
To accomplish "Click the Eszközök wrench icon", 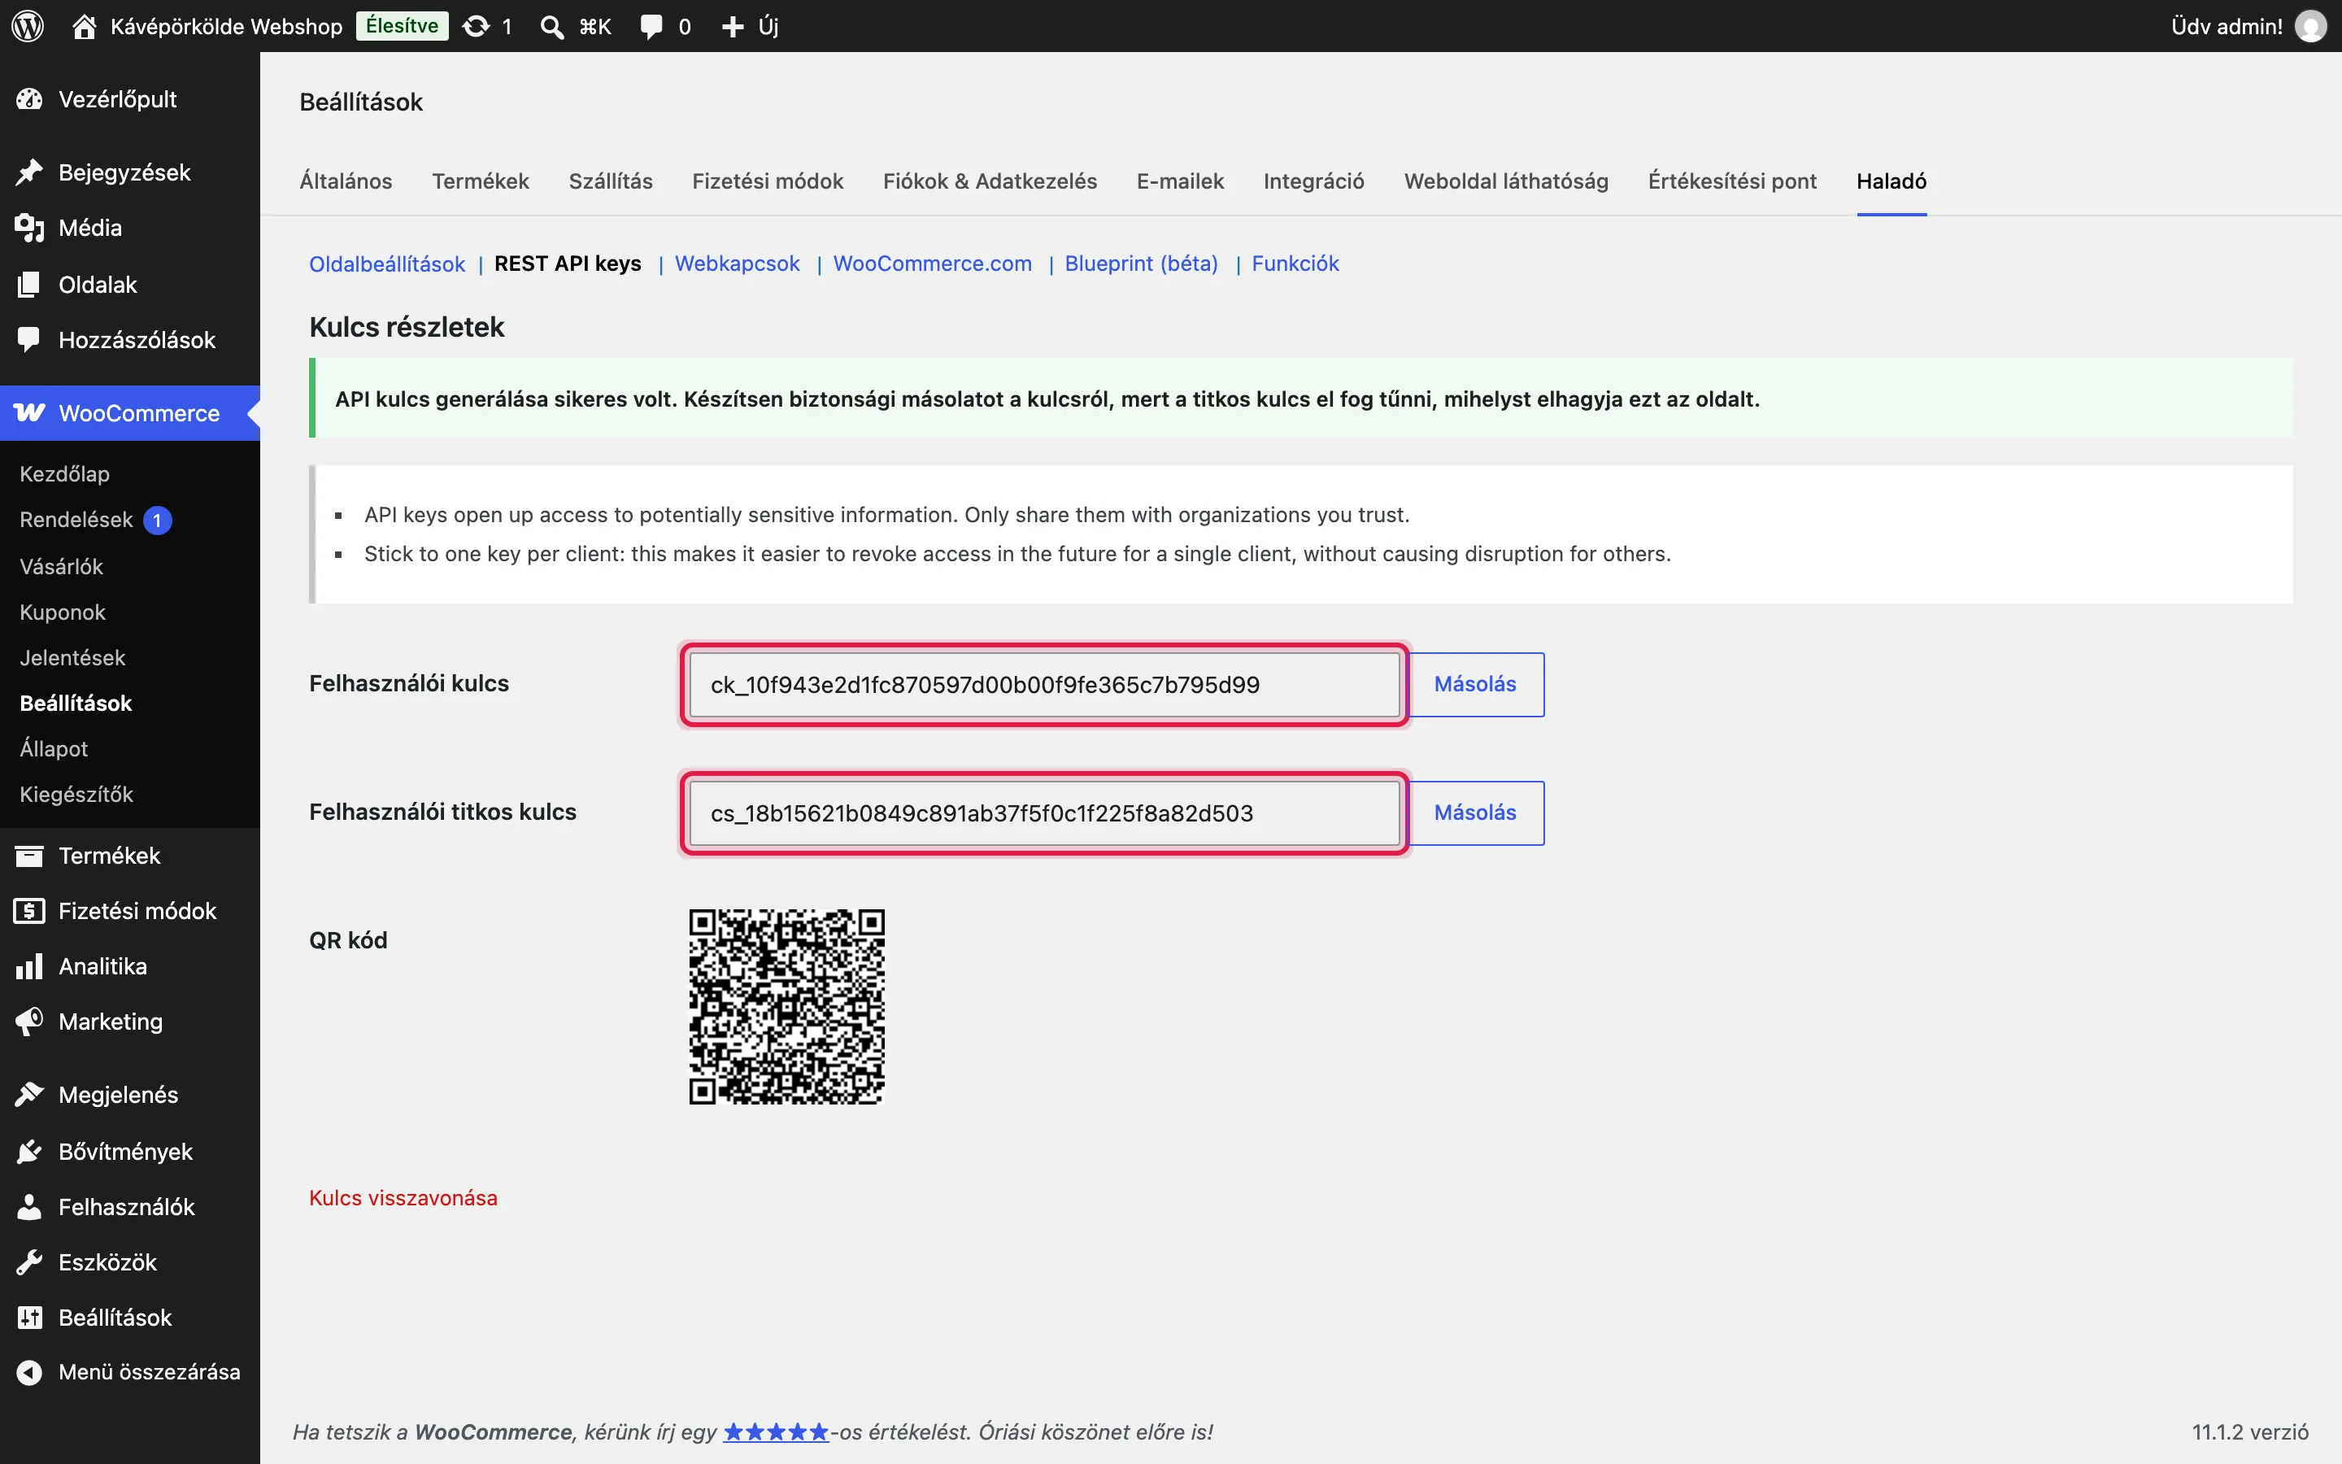I will [x=30, y=1261].
